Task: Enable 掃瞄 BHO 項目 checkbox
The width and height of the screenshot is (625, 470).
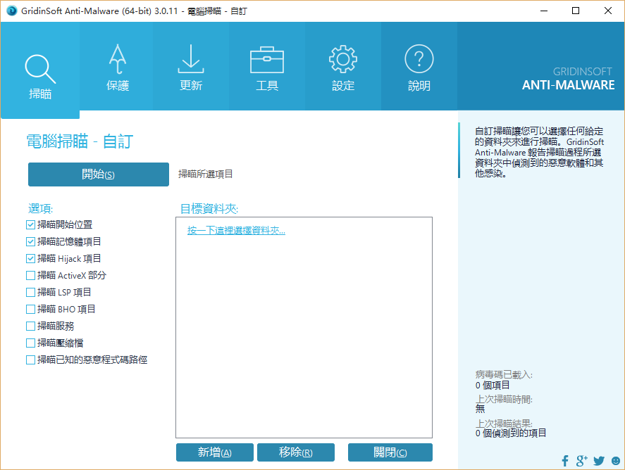Action: pos(30,309)
